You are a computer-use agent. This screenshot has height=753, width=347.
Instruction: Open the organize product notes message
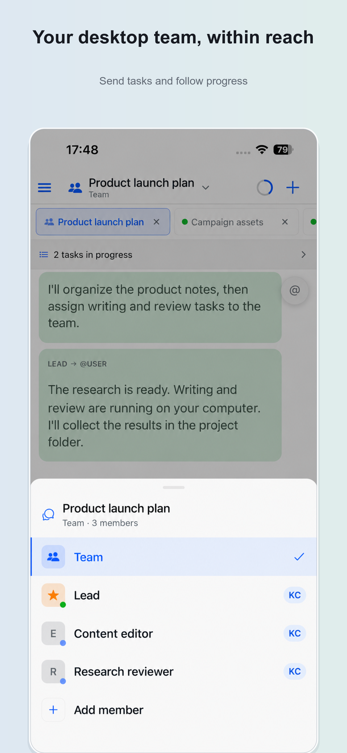click(x=160, y=307)
